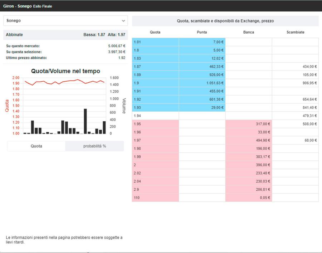
Task: Click the Giron - Sonego title text
Action: click(17, 6)
